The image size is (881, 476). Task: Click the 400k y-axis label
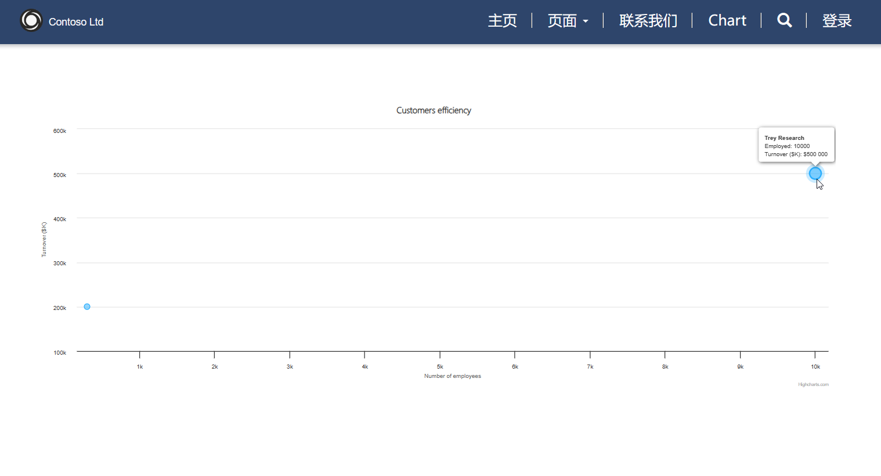click(60, 219)
